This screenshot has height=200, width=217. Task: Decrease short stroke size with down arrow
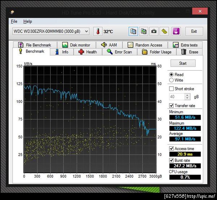187,98
